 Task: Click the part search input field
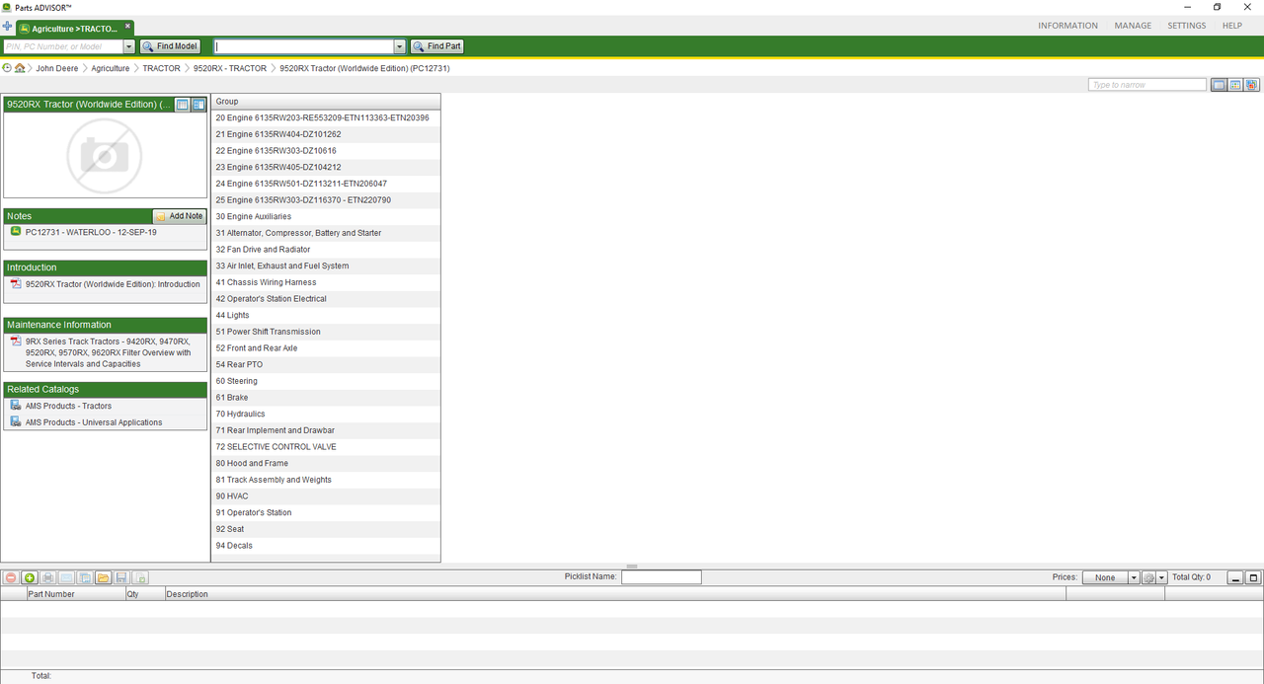coord(304,46)
